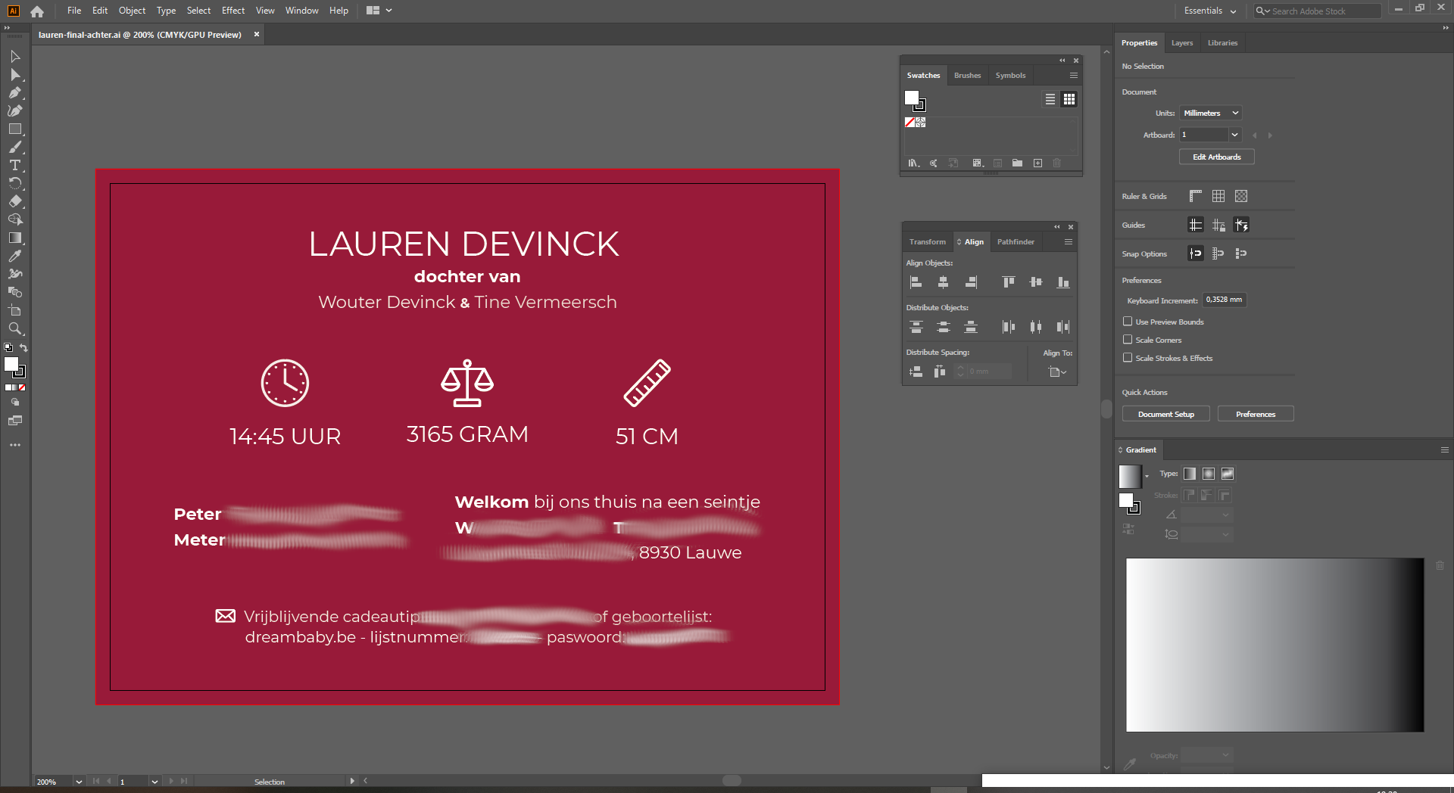Check Scale Strokes & Effects
Screen dimensions: 1454x793
1128,358
